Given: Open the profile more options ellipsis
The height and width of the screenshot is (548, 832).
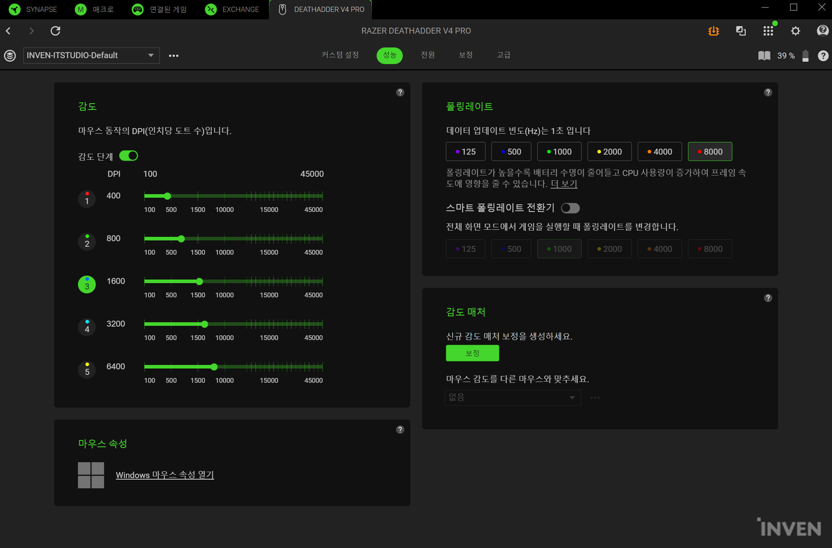Looking at the screenshot, I should click(173, 56).
